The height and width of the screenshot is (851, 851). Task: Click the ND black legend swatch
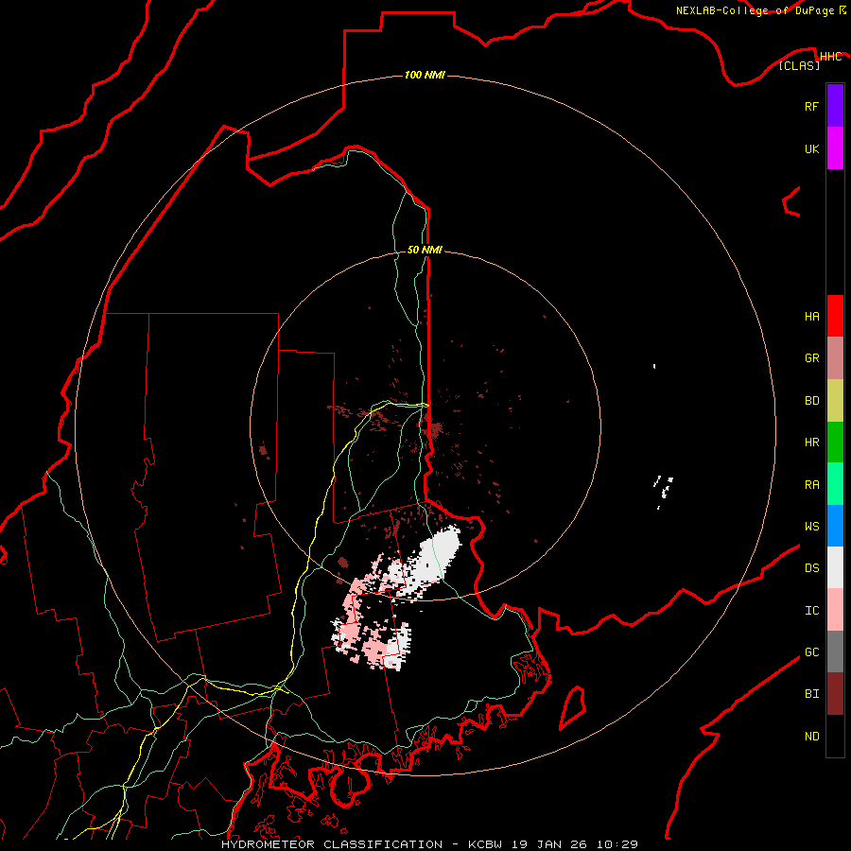(x=835, y=736)
